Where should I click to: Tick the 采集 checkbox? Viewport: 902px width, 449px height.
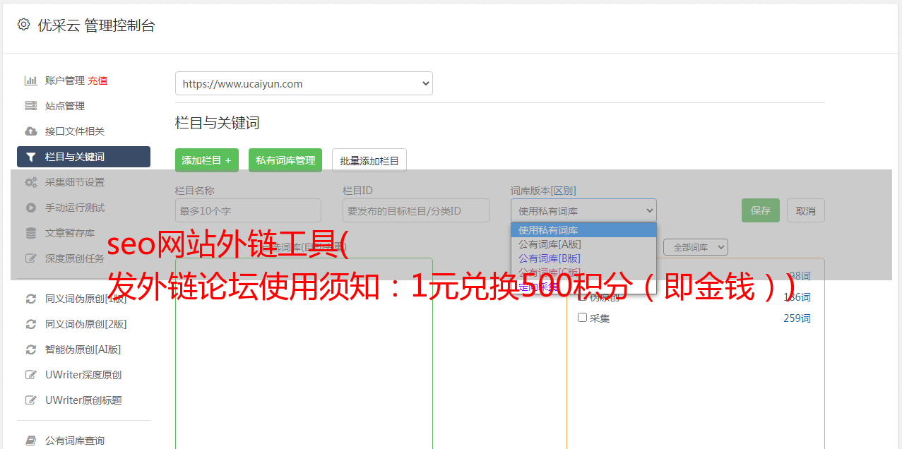pyautogui.click(x=583, y=318)
